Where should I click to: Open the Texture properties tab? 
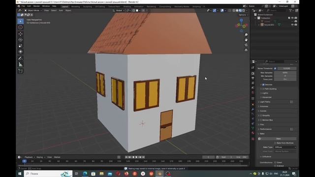(253, 139)
